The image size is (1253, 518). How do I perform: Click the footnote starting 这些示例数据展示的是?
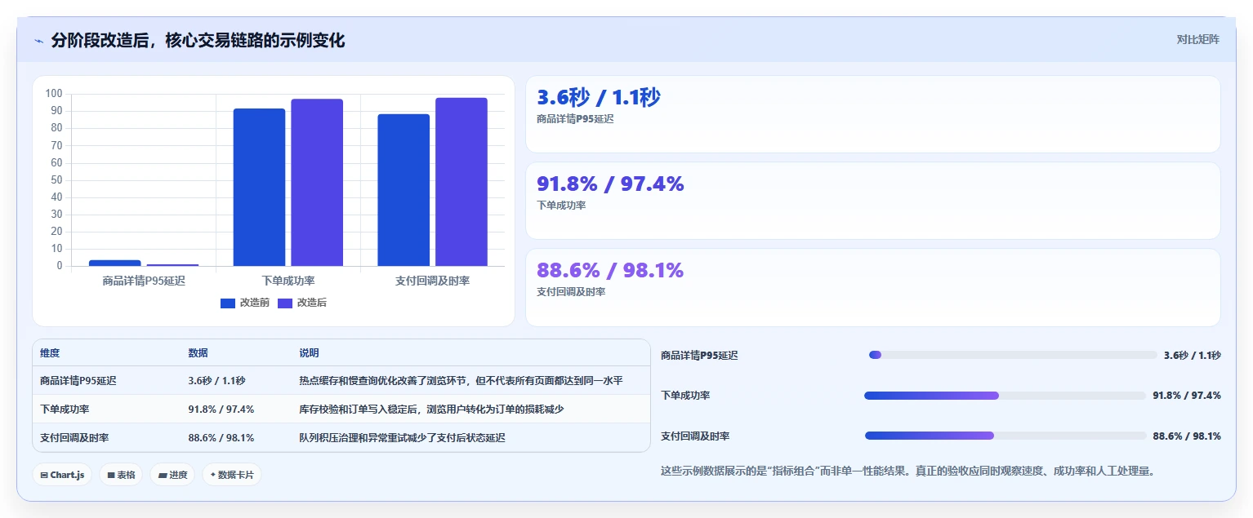(907, 472)
